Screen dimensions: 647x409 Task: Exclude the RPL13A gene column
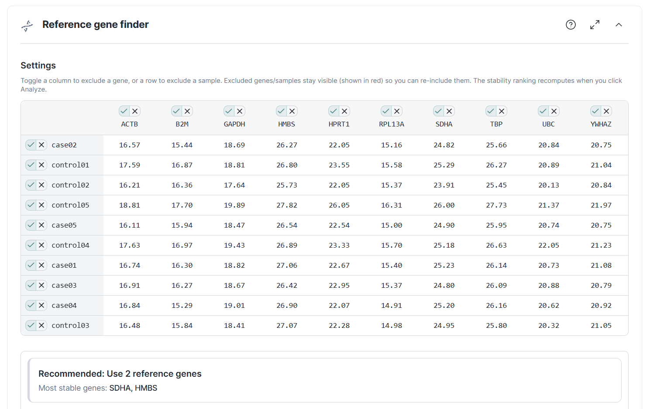pos(397,111)
